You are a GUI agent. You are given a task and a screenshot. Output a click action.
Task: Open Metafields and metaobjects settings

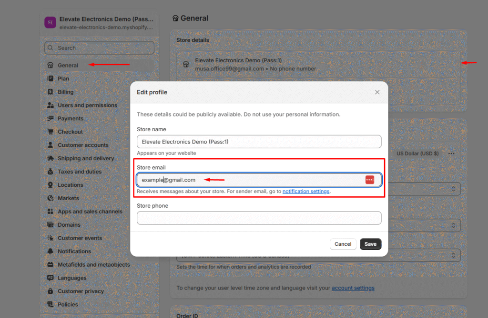(94, 265)
